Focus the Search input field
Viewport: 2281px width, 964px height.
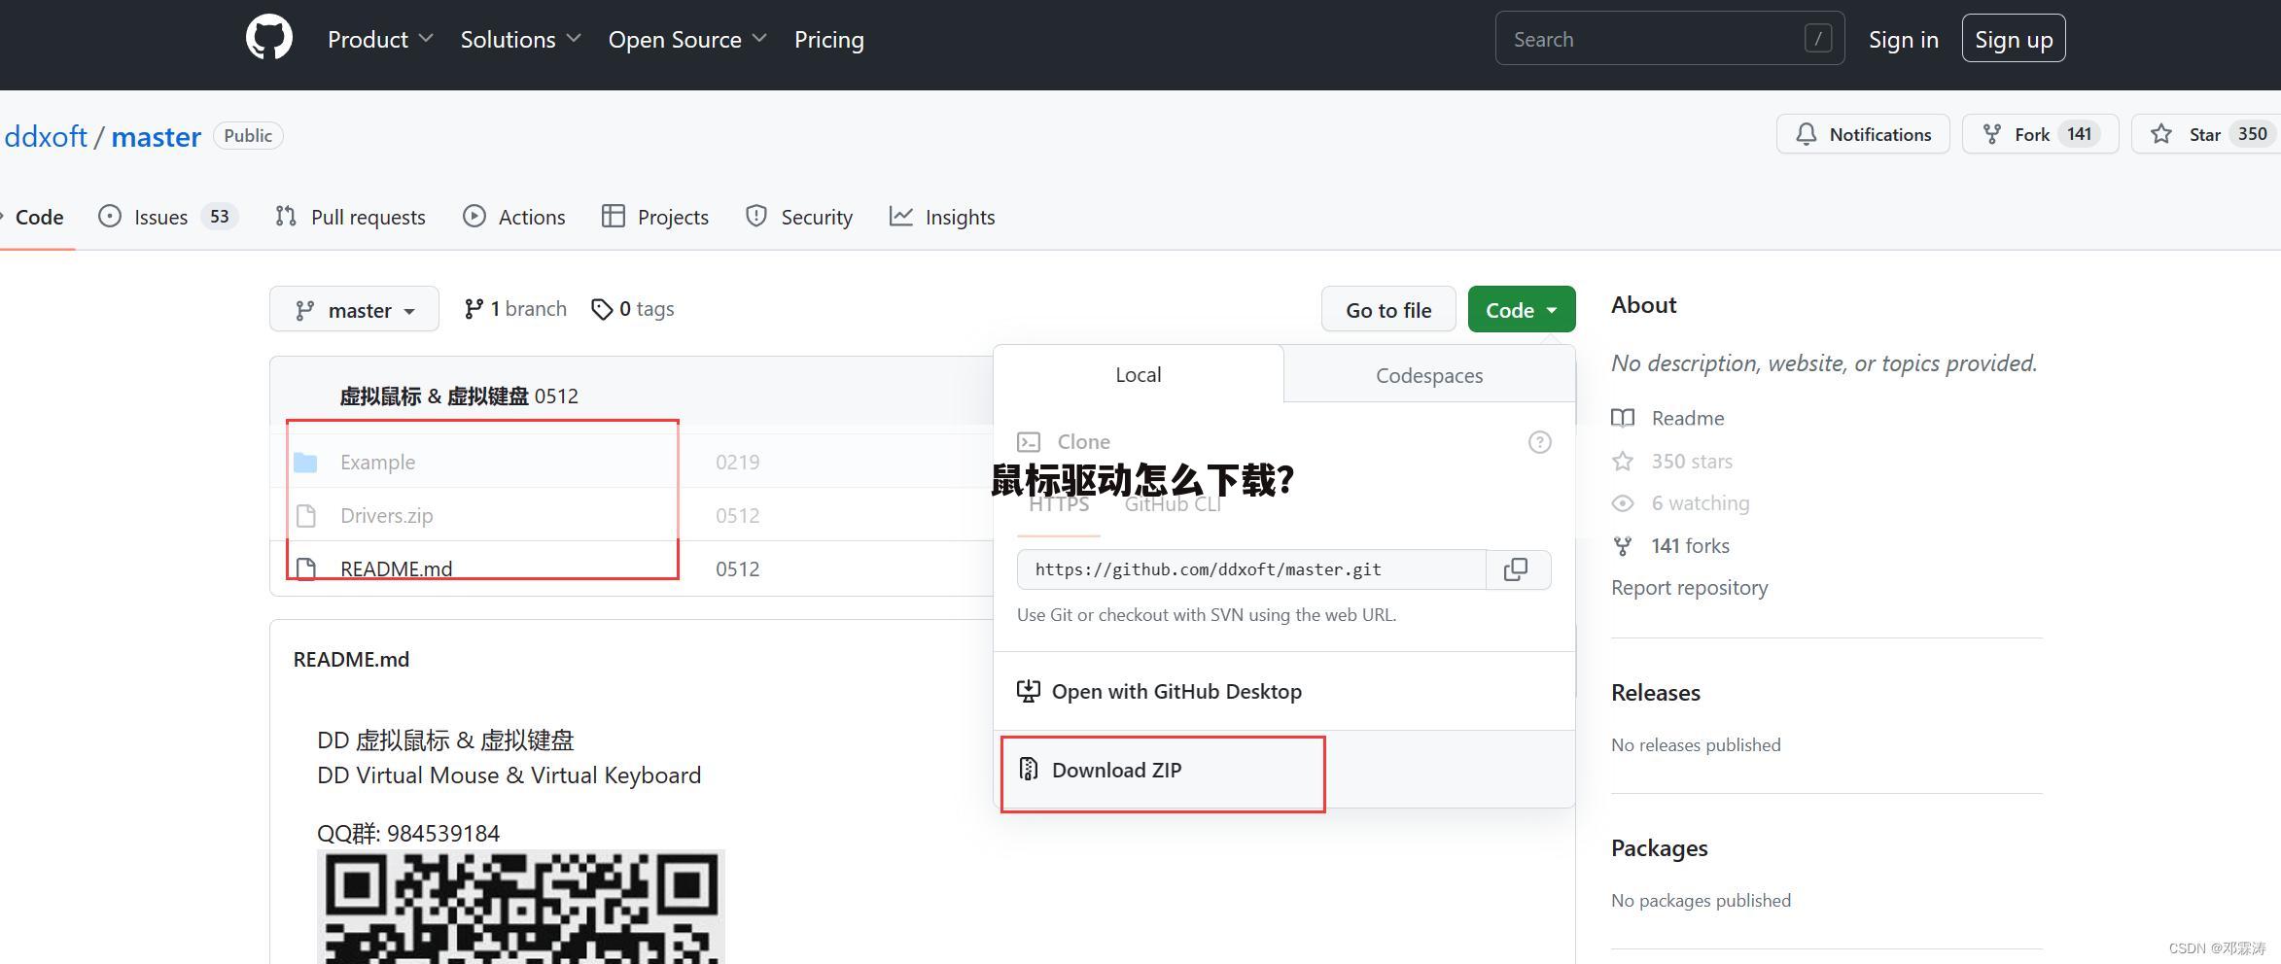1653,39
